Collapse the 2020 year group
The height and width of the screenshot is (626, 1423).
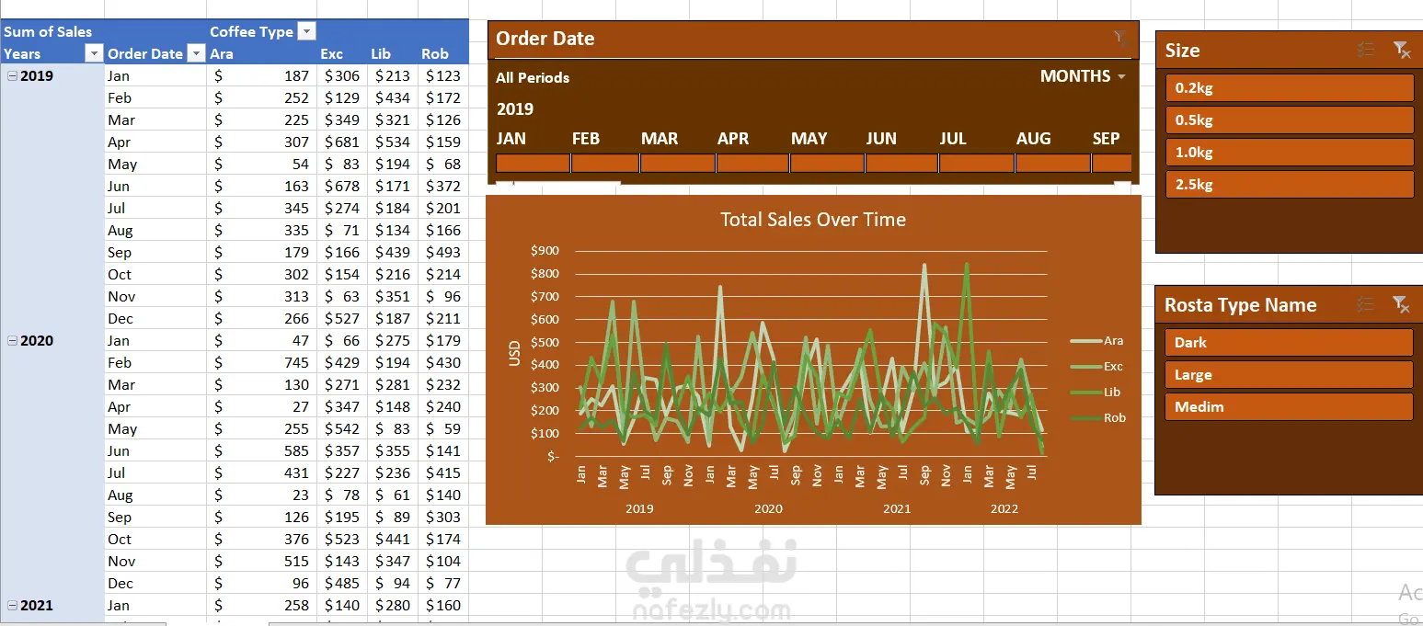[12, 341]
